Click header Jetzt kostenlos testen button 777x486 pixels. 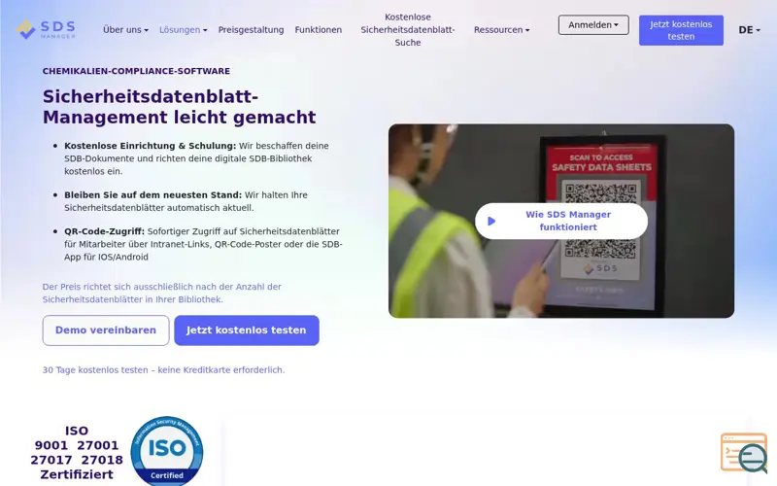click(x=681, y=30)
